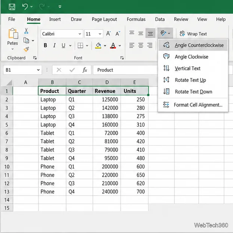This screenshot has height=233, width=233.
Task: Switch to the View tab
Action: [x=202, y=19]
